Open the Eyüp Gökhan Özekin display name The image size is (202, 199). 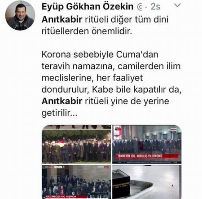click(88, 7)
